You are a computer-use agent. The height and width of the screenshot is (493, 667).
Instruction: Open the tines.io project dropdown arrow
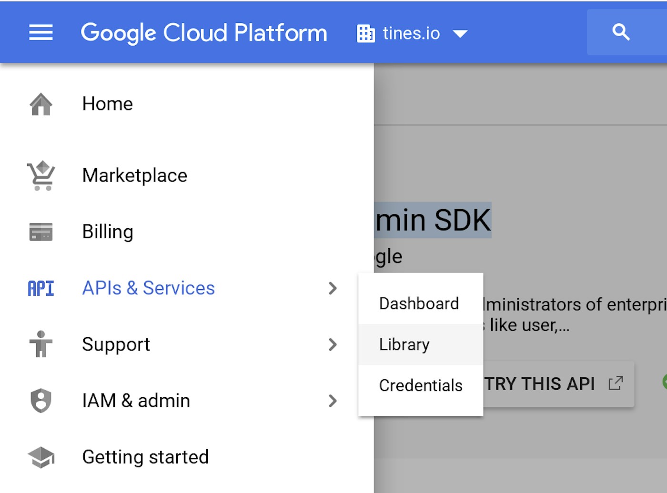point(460,34)
